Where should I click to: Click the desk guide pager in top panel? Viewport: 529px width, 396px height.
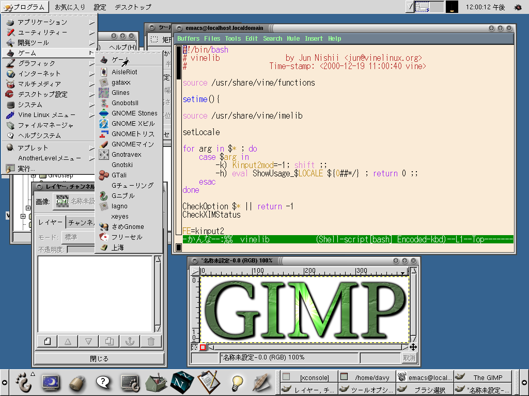(429, 7)
